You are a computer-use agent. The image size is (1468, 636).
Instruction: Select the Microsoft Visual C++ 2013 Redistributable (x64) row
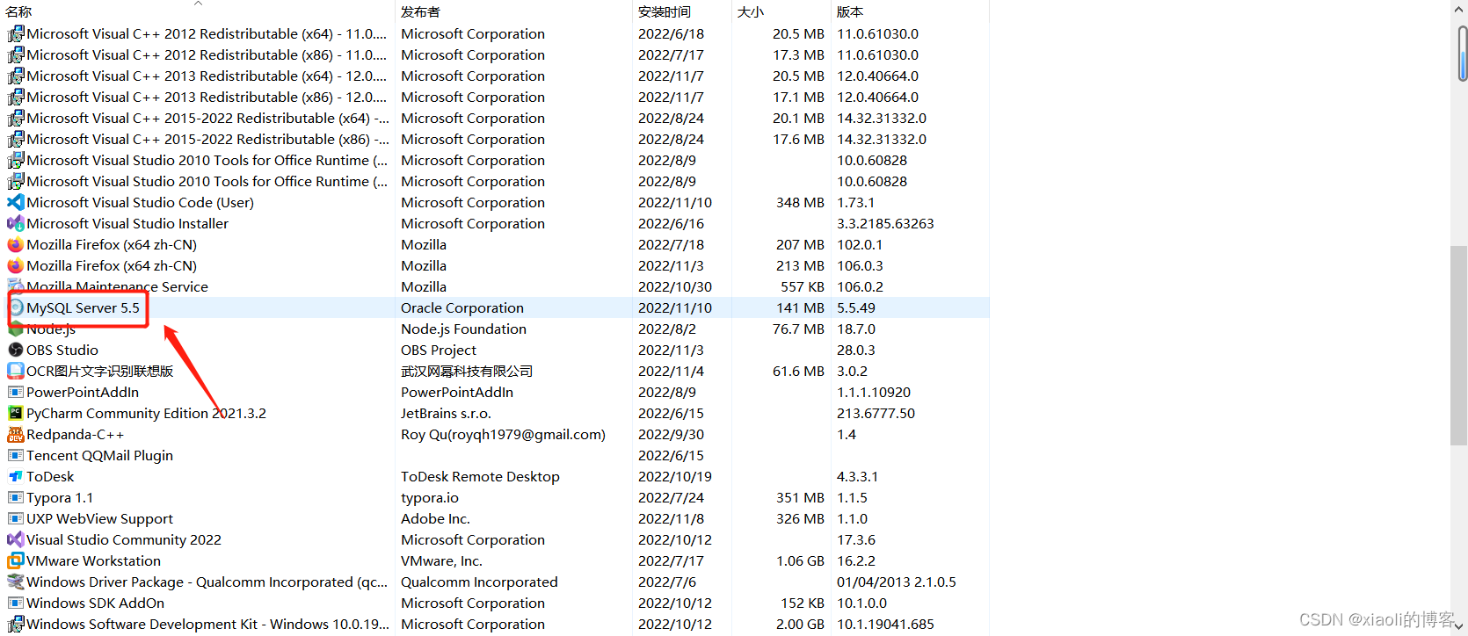pyautogui.click(x=497, y=76)
